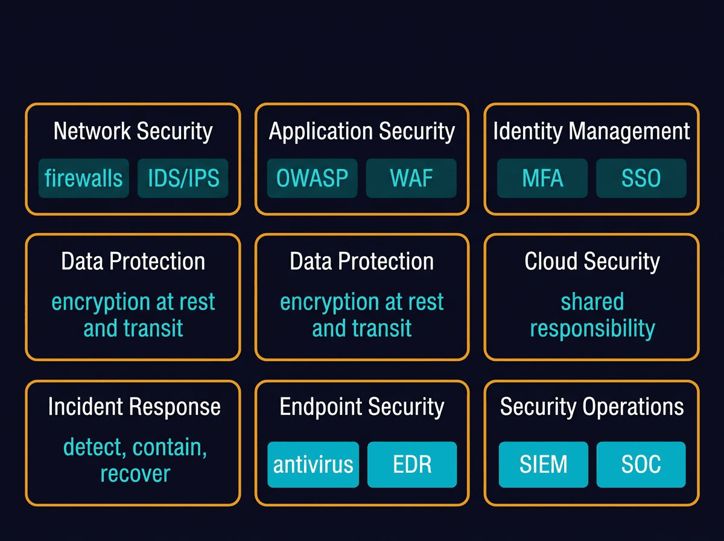
Task: Click the Endpoint Security heading
Action: [x=361, y=407]
